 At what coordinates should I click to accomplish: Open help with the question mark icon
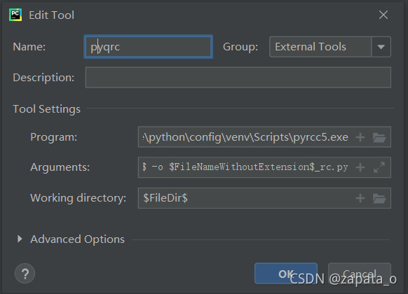(x=25, y=274)
